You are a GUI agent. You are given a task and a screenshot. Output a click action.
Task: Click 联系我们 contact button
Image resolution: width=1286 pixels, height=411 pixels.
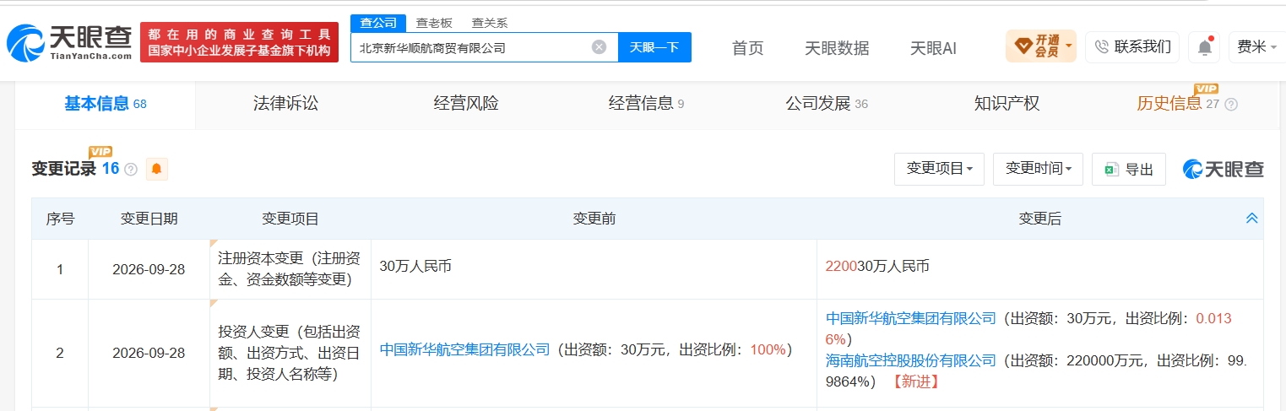1132,46
